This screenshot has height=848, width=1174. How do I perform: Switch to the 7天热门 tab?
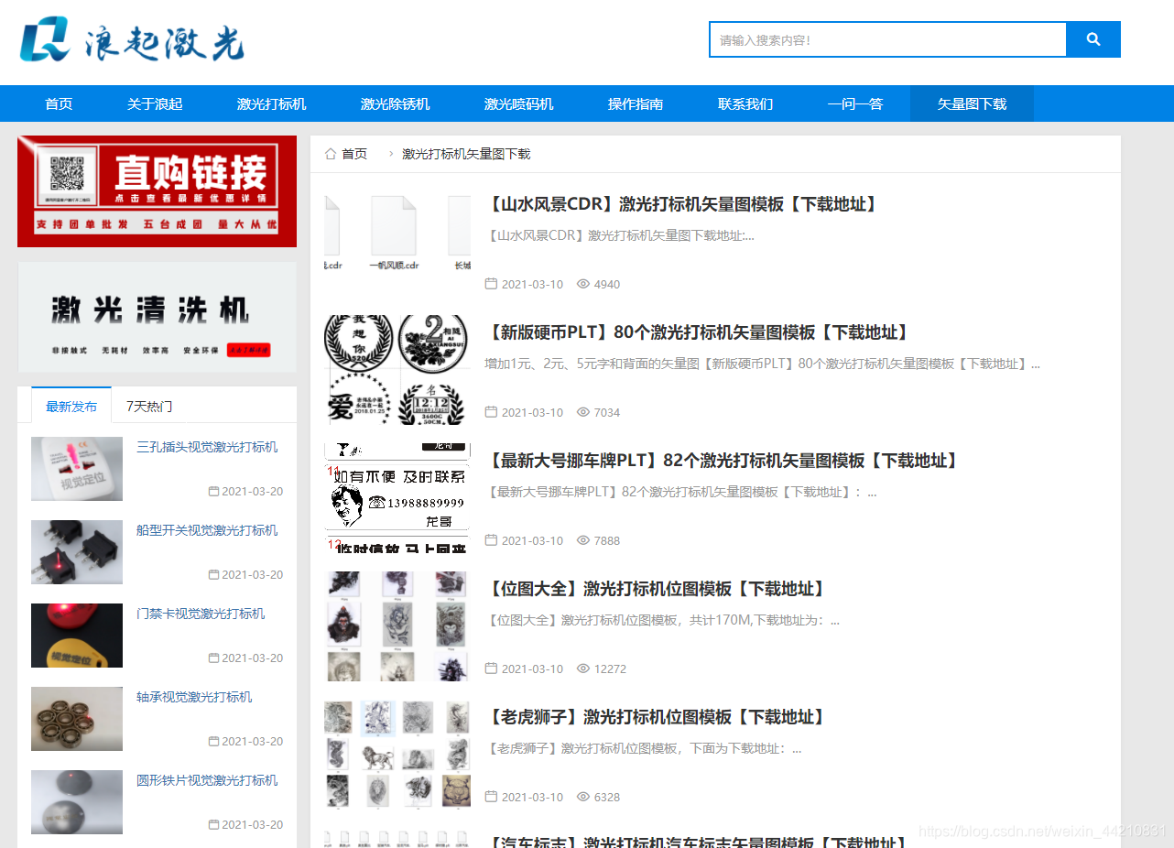pyautogui.click(x=149, y=406)
